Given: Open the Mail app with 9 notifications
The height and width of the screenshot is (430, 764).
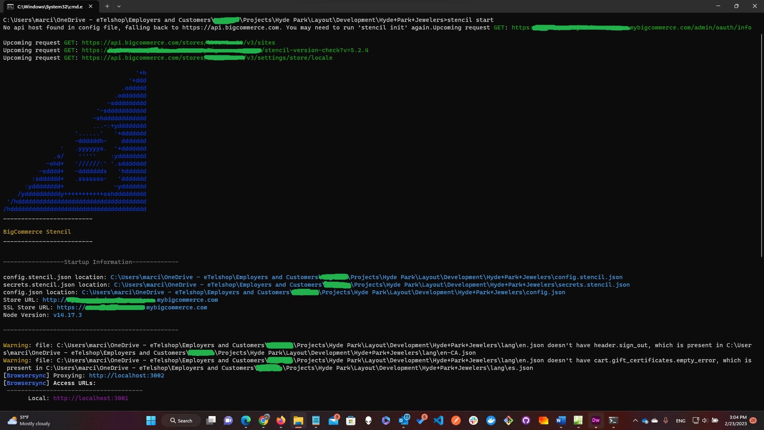Looking at the screenshot, I should (333, 420).
